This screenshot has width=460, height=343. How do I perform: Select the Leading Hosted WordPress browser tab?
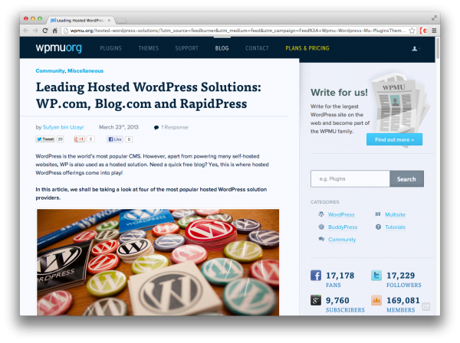[79, 20]
